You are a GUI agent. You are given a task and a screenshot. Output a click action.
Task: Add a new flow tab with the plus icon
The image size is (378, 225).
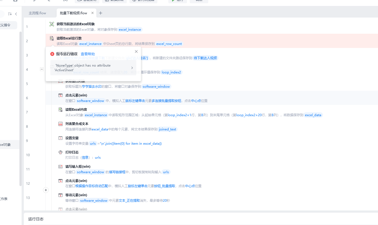pos(101,13)
